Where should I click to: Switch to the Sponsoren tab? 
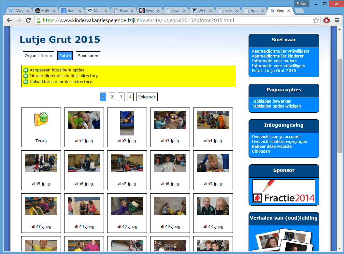coord(88,56)
